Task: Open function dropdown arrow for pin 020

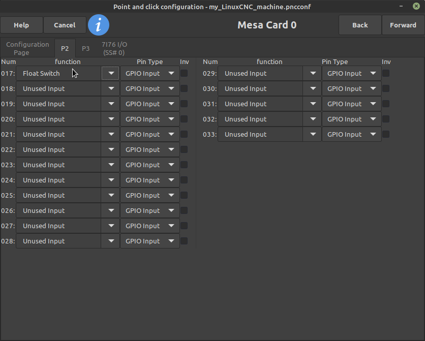Action: [x=111, y=119]
